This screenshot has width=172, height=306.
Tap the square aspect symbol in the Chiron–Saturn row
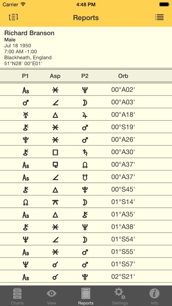(x=55, y=152)
